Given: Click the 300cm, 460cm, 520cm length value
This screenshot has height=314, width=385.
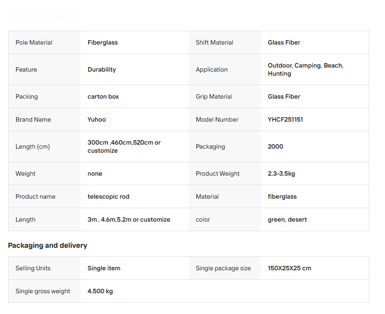Looking at the screenshot, I should point(124,146).
